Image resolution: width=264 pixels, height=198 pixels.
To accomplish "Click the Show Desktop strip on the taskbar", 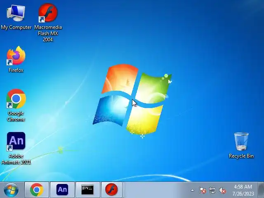I will point(261,190).
